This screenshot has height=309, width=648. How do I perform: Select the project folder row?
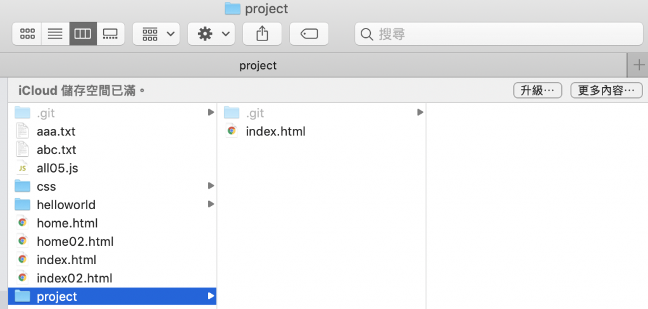[112, 296]
